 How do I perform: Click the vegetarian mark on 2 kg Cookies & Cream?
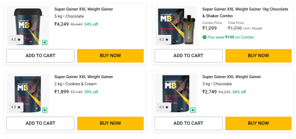click(x=45, y=110)
